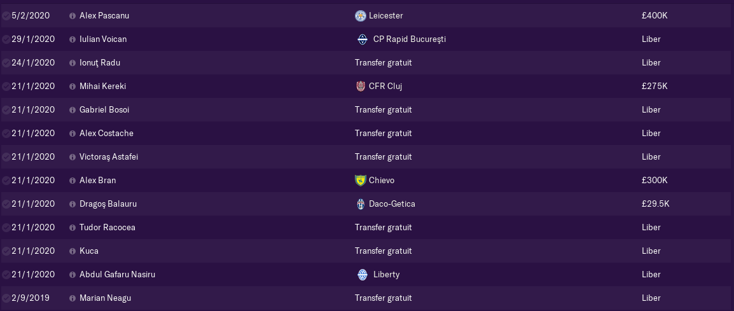Click the CP Rapid București club badge
734x311 pixels.
pos(363,39)
